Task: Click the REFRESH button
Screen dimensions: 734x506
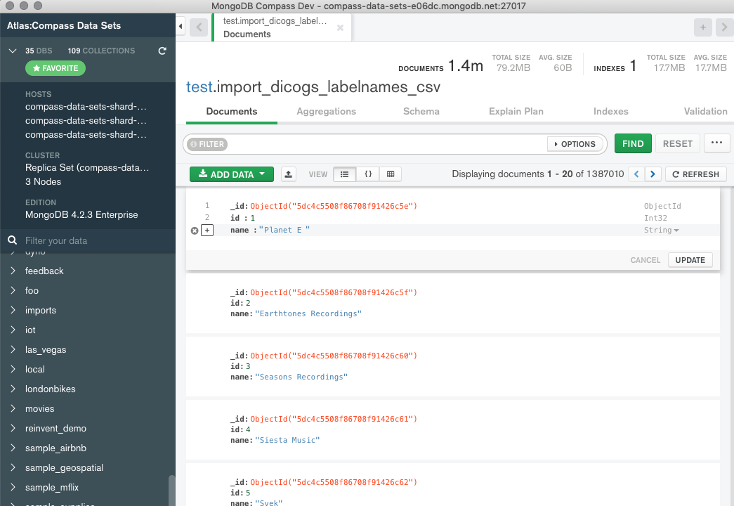Action: (695, 174)
